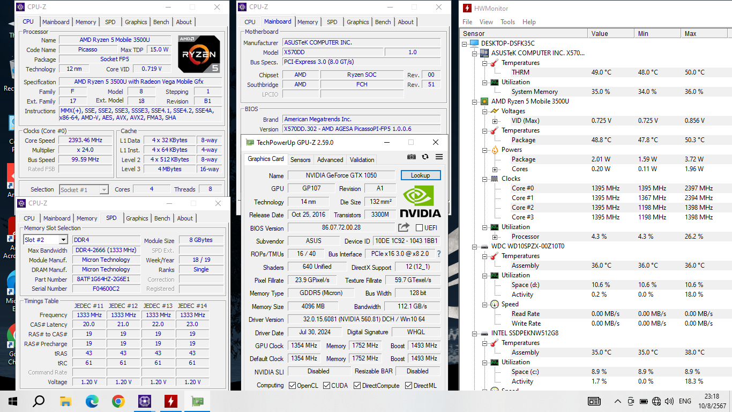Toggle the OpenCL checkbox
Screen dimensions: 732x412
[292, 386]
